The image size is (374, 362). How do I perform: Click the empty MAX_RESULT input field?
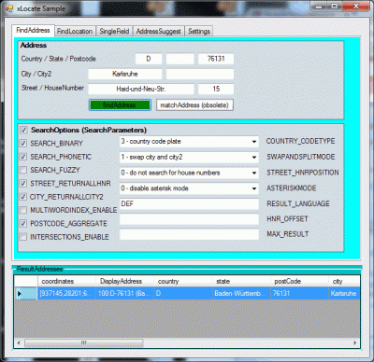189,234
